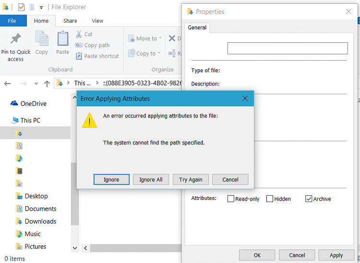
Task: Click Ignore All button
Action: point(151,179)
